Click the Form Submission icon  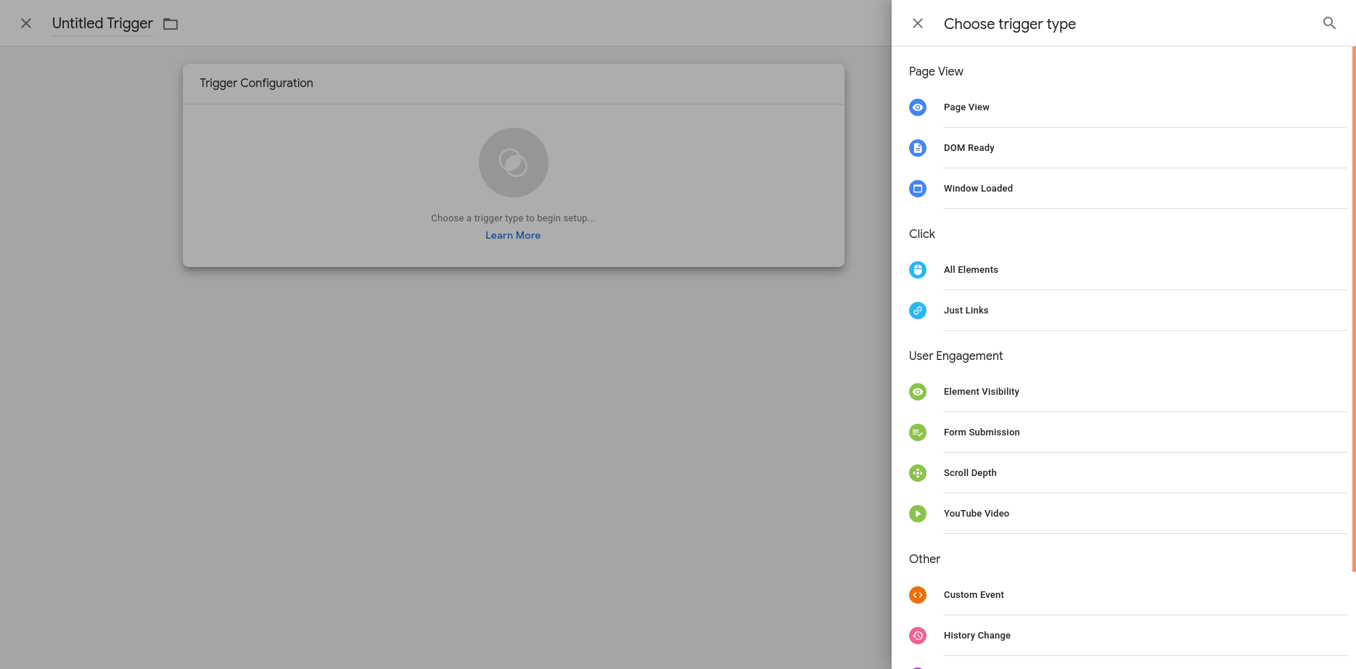(918, 432)
